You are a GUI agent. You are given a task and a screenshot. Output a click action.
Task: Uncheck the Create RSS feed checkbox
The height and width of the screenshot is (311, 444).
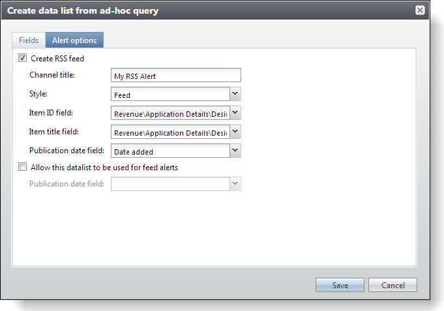23,58
